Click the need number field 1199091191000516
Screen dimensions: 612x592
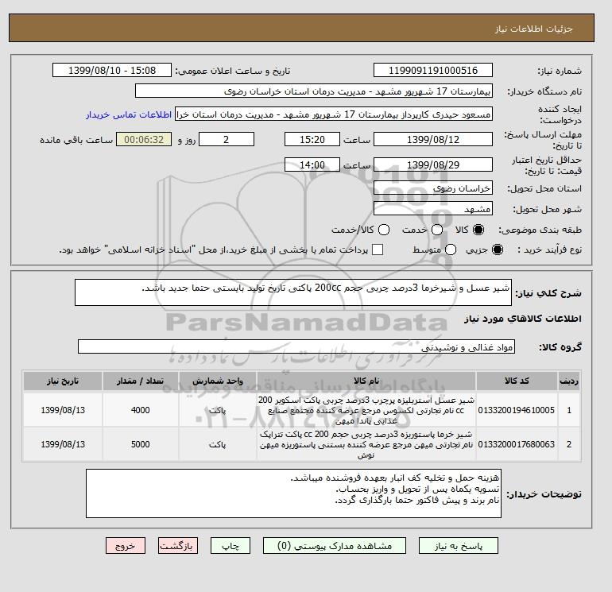[433, 70]
